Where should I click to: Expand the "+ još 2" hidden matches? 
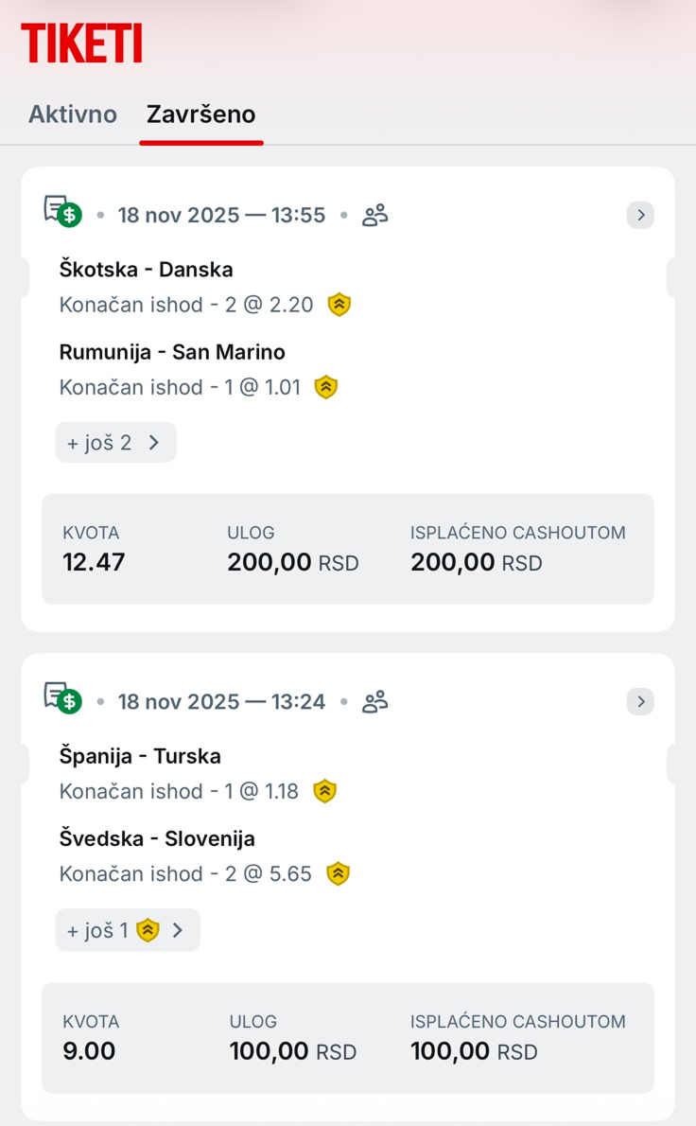[116, 443]
